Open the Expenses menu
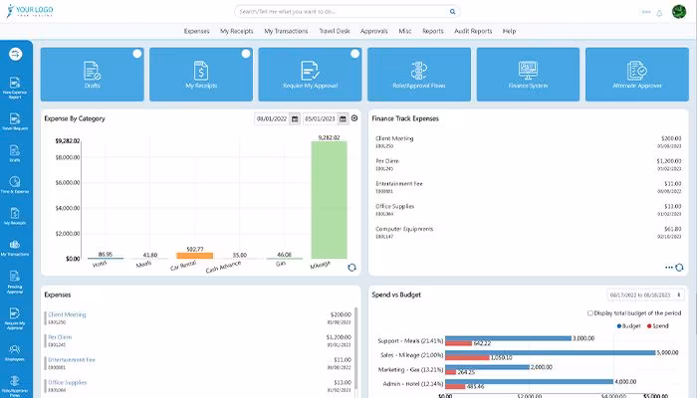Image resolution: width=697 pixels, height=398 pixels. [x=196, y=31]
